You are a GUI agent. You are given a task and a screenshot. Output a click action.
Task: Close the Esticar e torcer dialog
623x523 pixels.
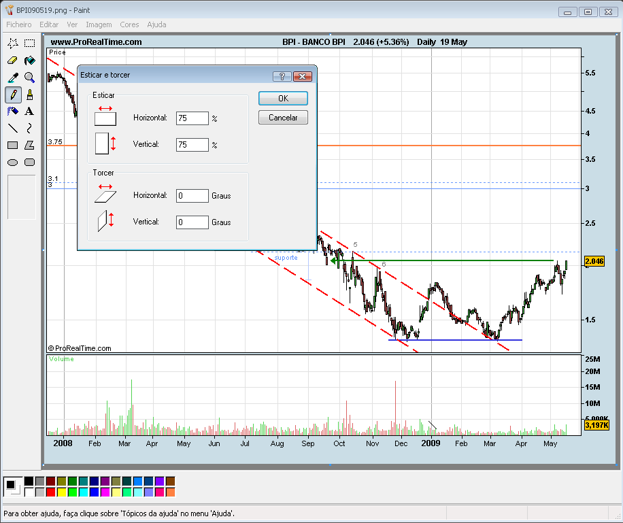303,76
